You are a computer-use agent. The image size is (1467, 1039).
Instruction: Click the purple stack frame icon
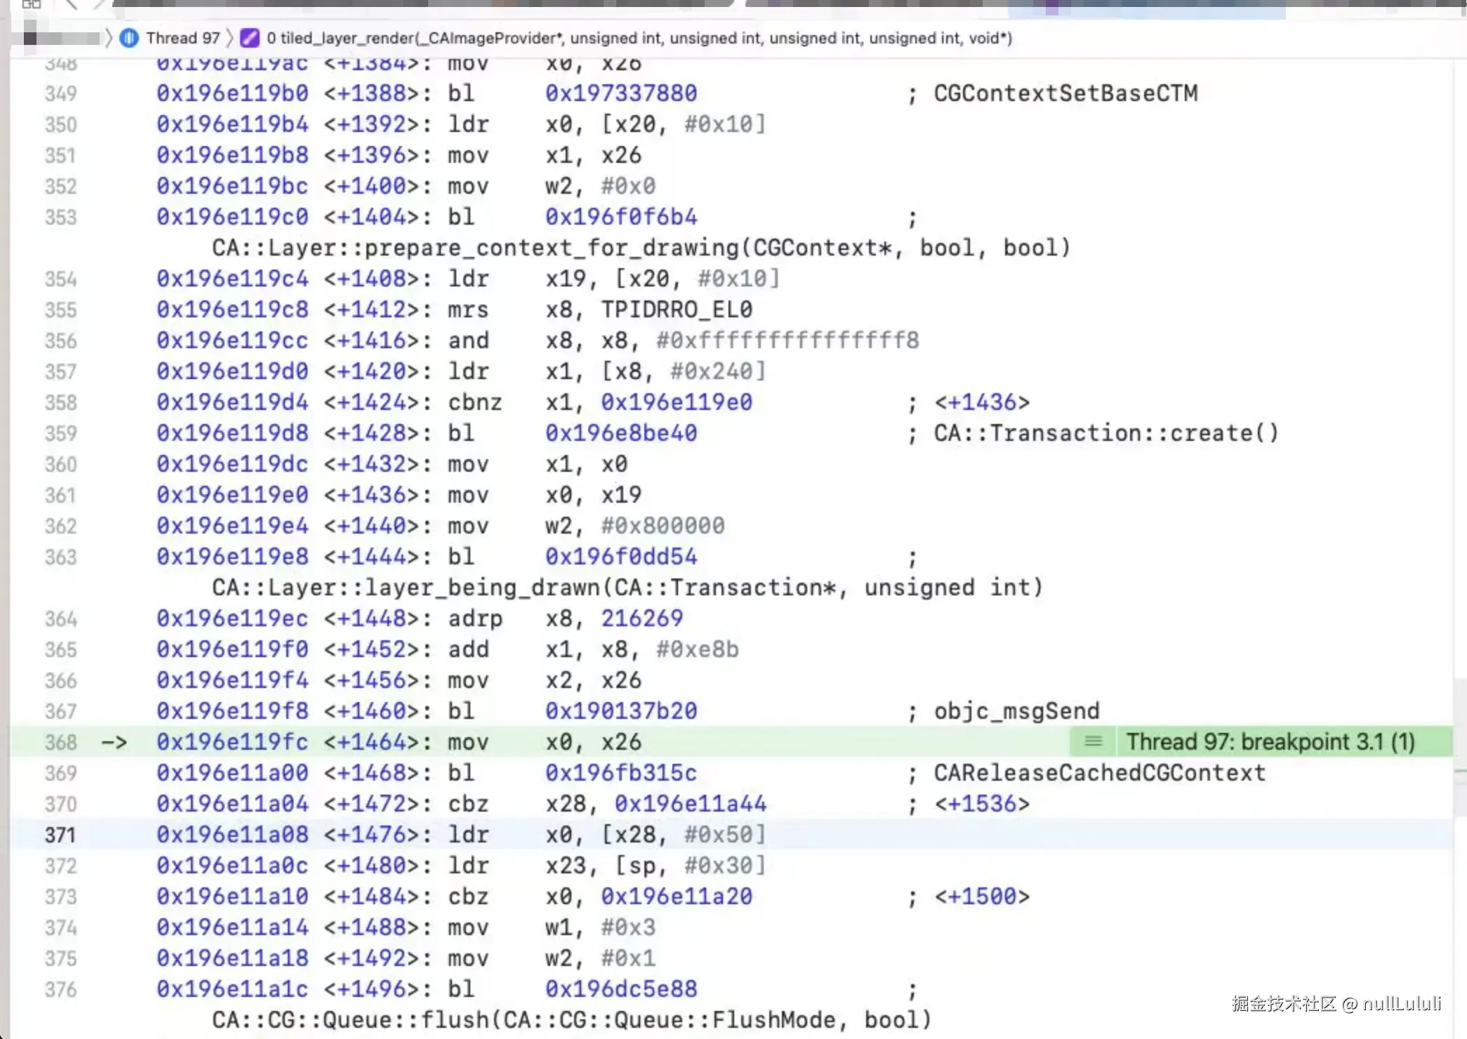[x=250, y=38]
